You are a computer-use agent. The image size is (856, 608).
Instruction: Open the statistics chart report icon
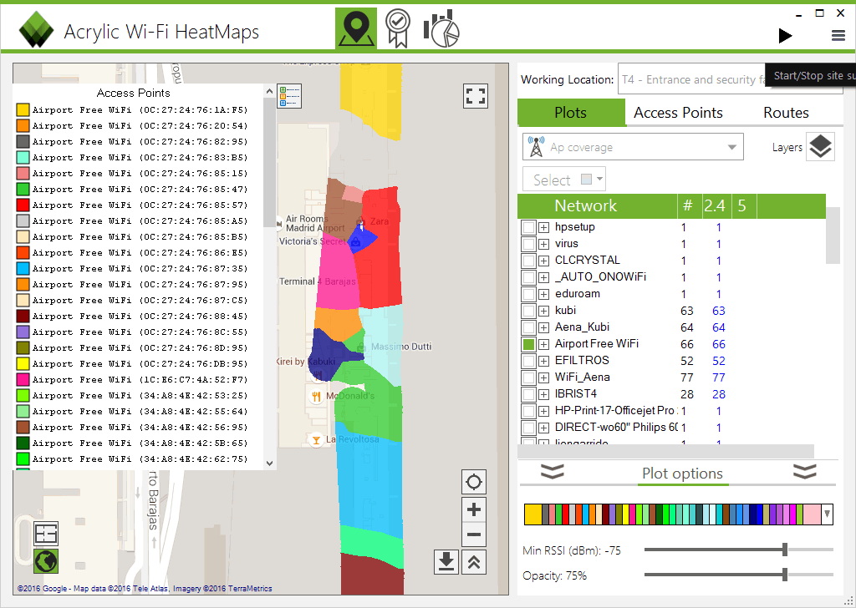tap(441, 28)
